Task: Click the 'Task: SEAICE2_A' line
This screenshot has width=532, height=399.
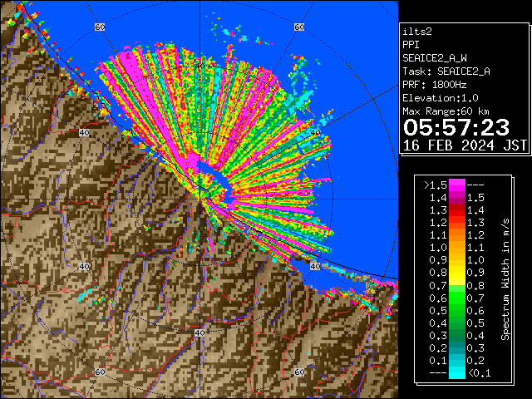Action: (x=446, y=71)
